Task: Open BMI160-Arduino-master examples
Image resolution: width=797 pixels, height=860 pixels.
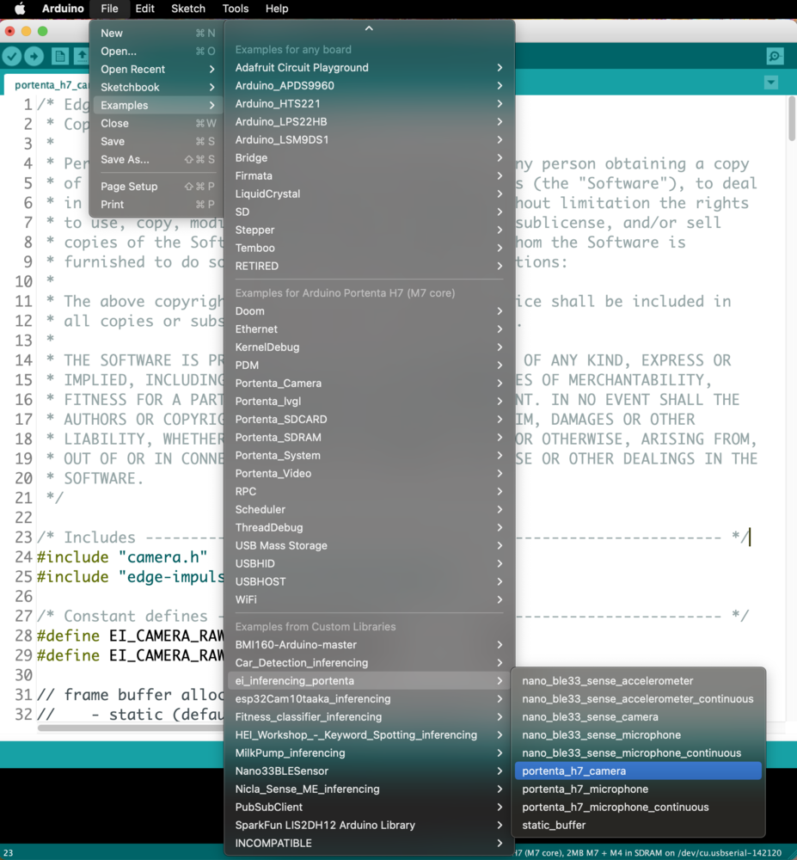Action: (x=369, y=645)
